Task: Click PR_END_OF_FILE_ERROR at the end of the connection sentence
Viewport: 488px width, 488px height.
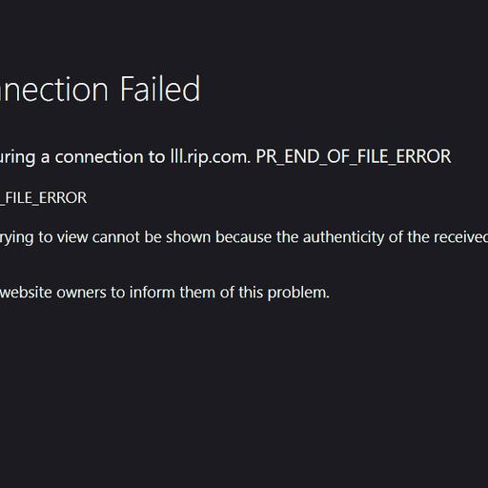Action: click(x=354, y=157)
